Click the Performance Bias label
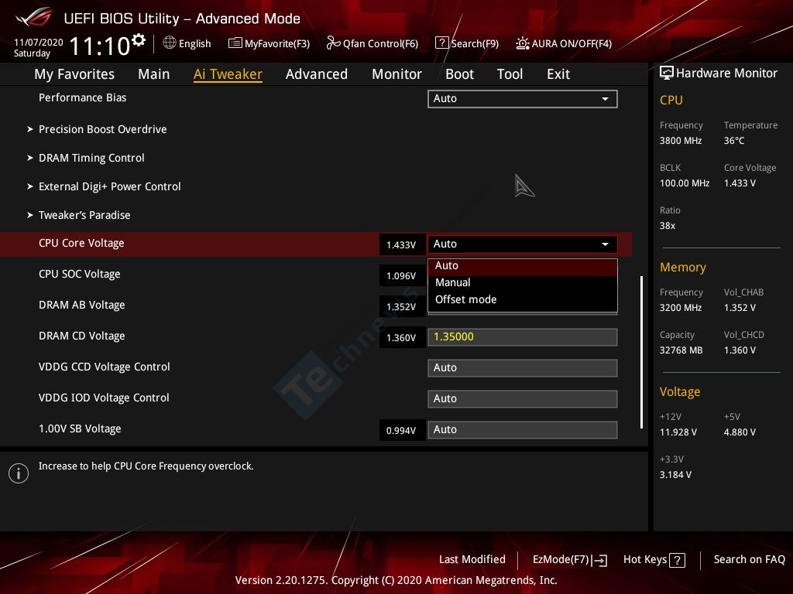Screen dimensions: 793x594 click(x=82, y=98)
